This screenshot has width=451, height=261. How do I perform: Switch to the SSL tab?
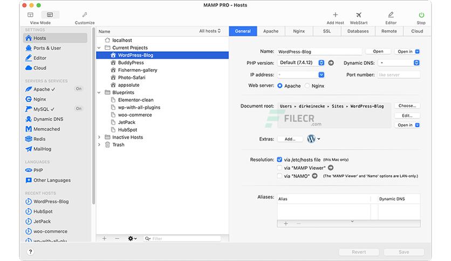327,31
